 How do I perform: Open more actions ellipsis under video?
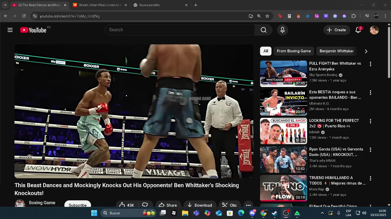pos(248,205)
